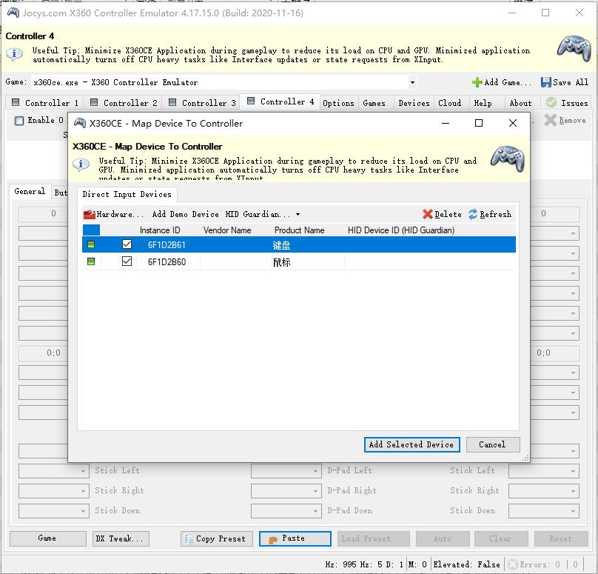Click green status square of 6F1D2B60 row

pos(91,261)
